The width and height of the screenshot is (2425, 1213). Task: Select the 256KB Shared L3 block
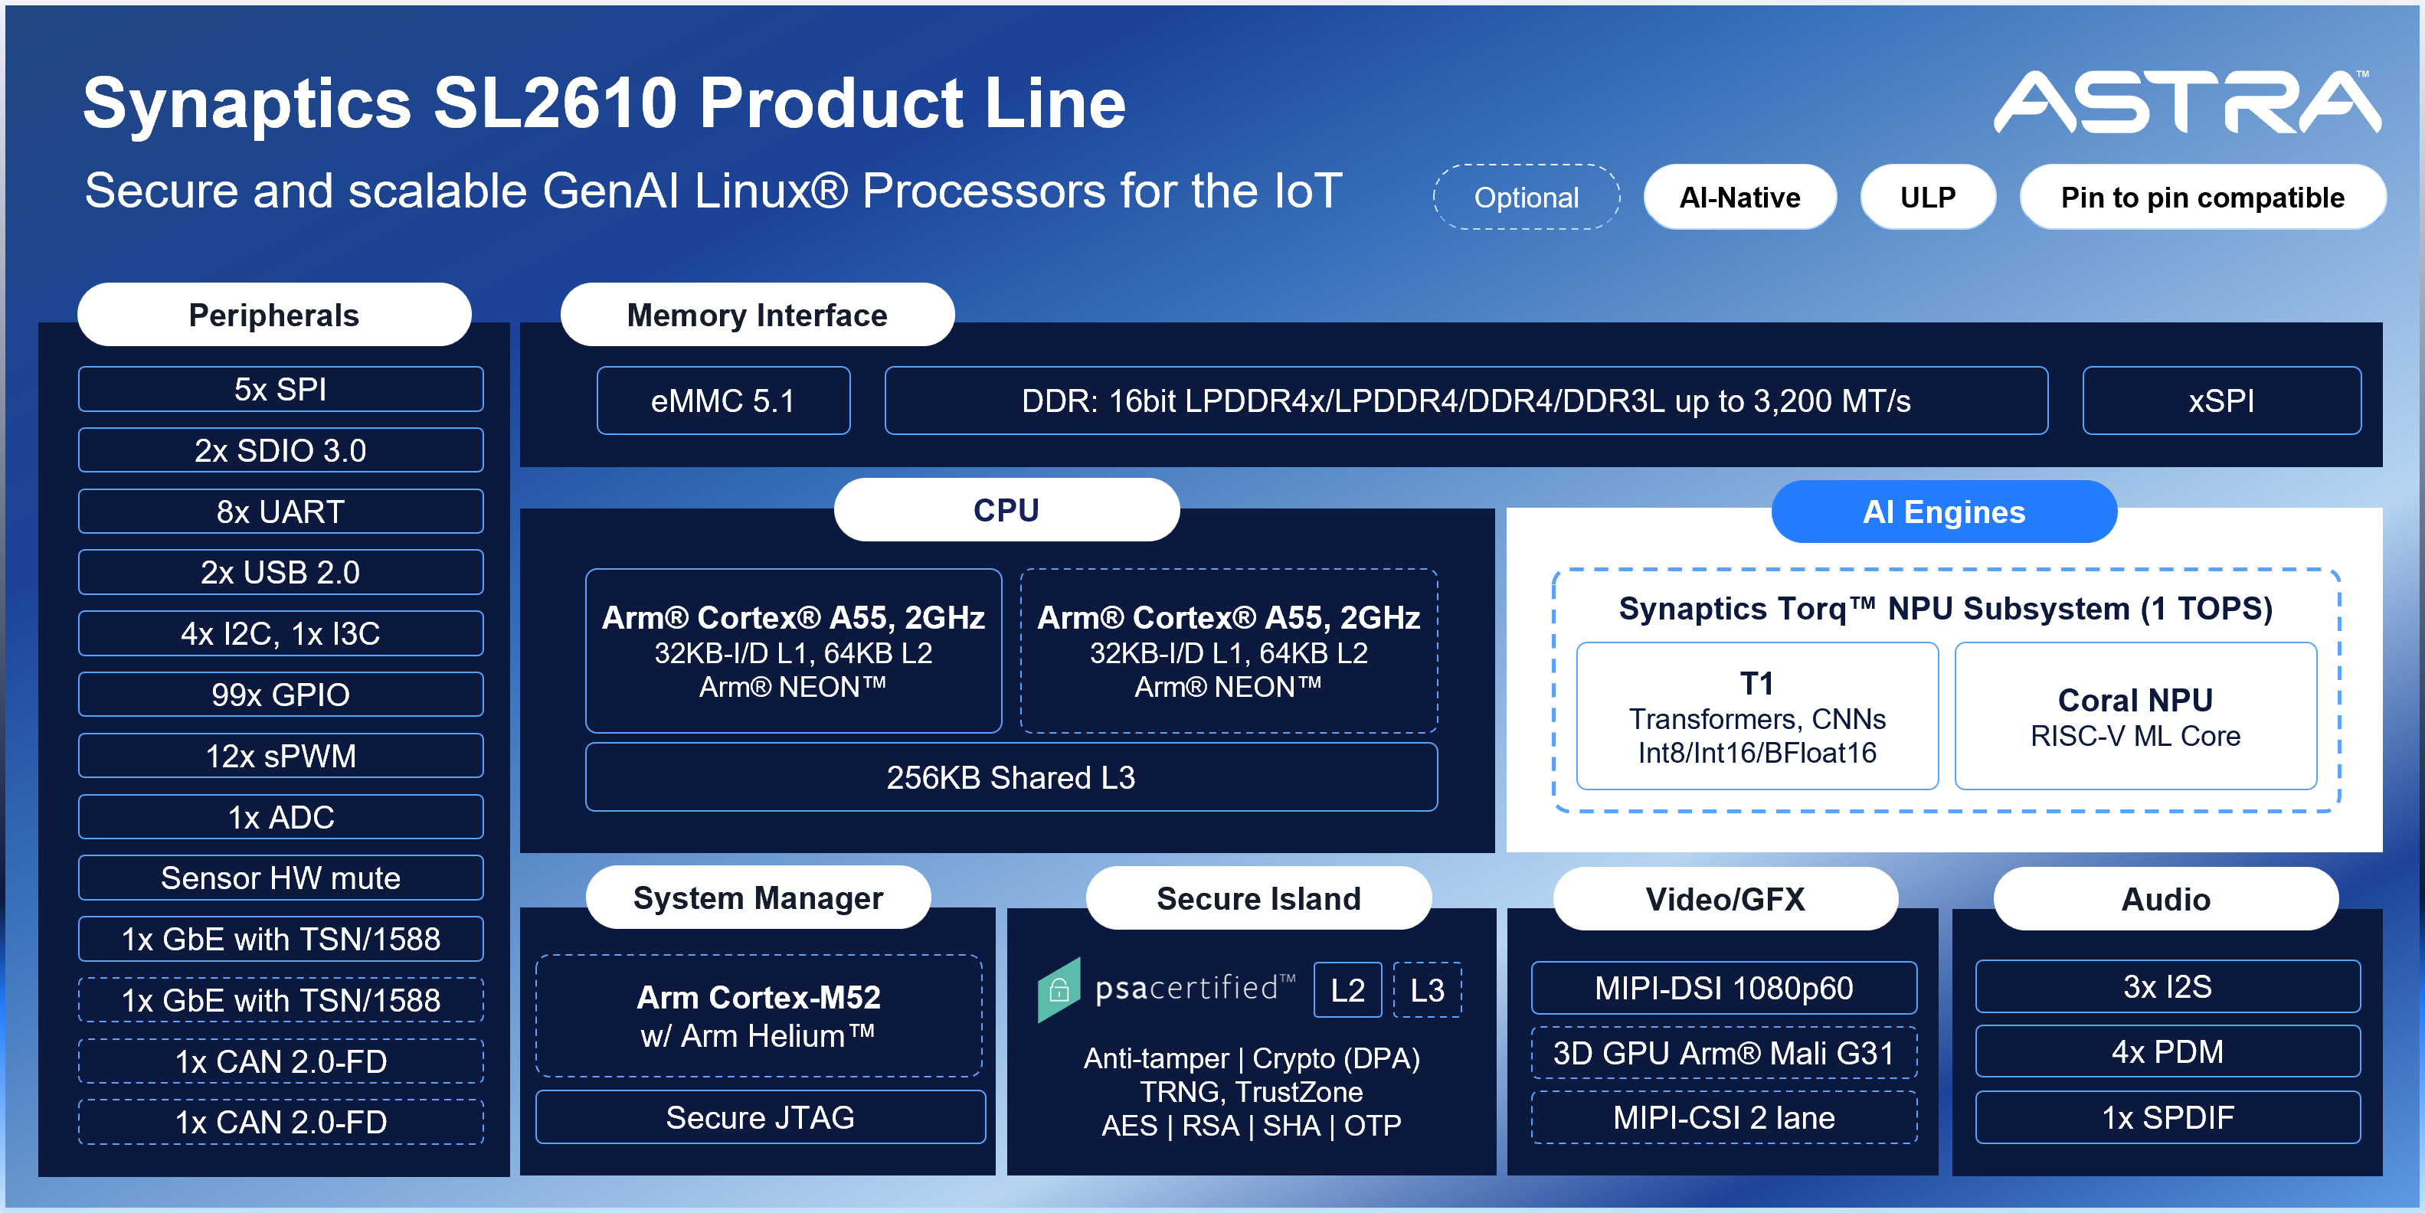point(1010,777)
